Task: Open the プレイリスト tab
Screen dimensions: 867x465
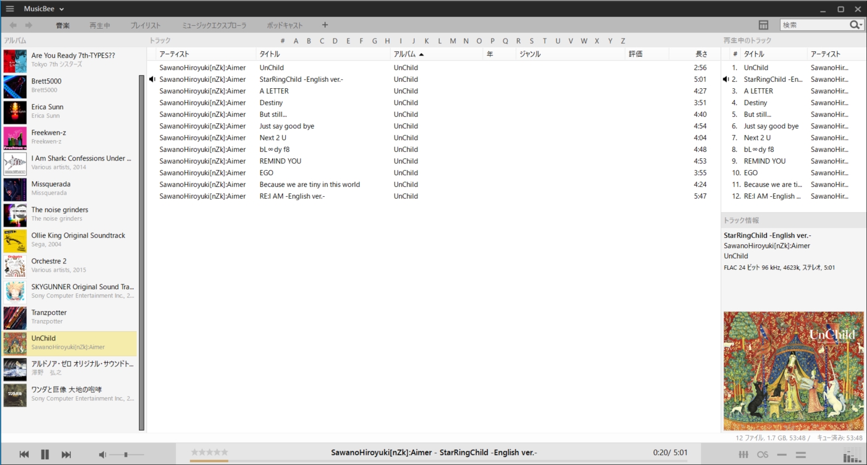Action: coord(146,25)
